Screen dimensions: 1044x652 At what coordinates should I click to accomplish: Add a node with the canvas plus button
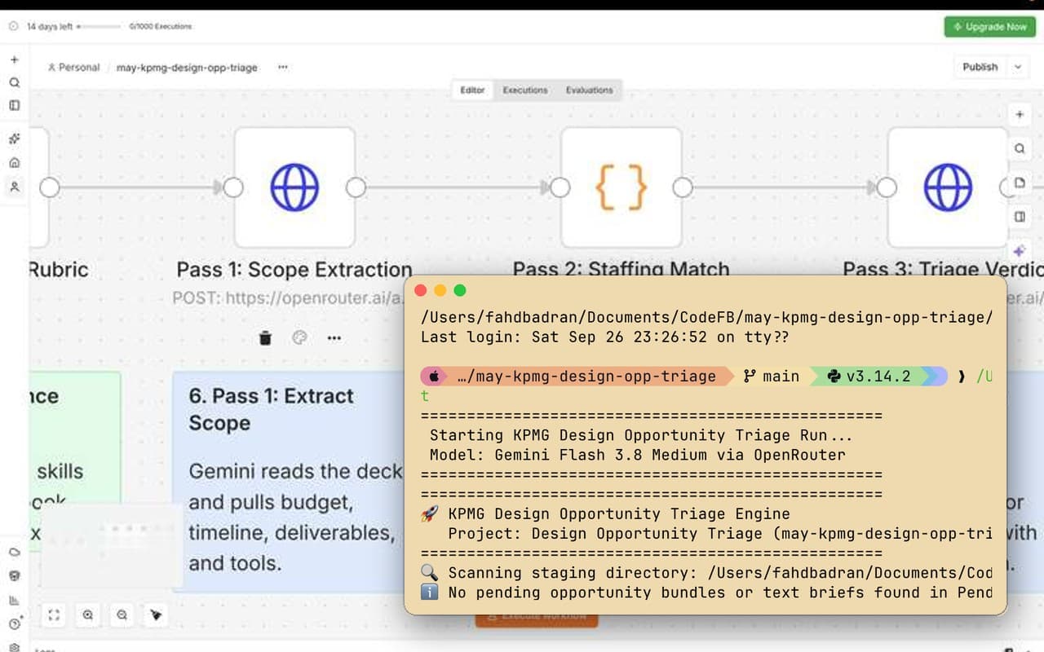pos(1020,115)
